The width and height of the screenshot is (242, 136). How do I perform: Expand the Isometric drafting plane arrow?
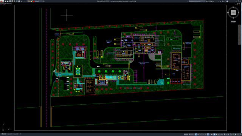pos(204,134)
